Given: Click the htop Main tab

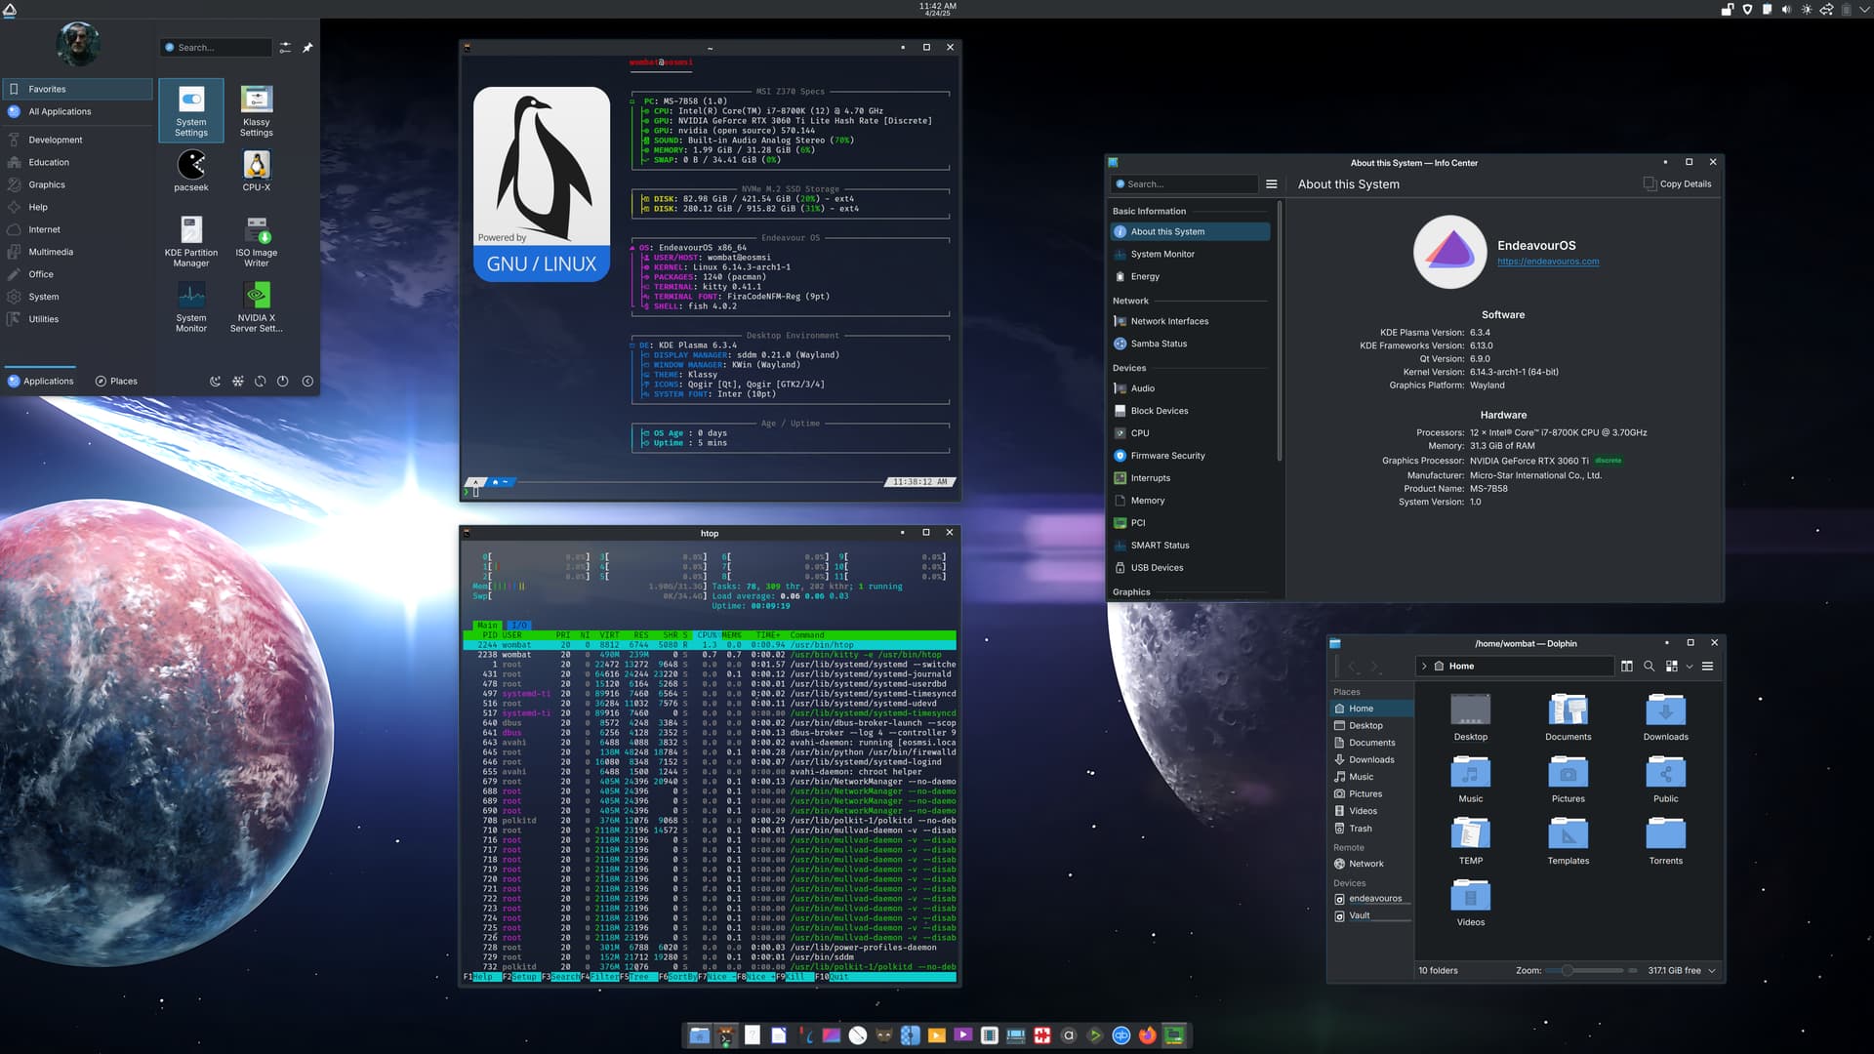Looking at the screenshot, I should [x=487, y=626].
